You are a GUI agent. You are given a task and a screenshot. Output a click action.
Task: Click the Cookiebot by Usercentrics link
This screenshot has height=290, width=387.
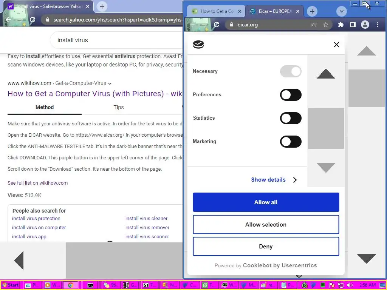click(280, 265)
